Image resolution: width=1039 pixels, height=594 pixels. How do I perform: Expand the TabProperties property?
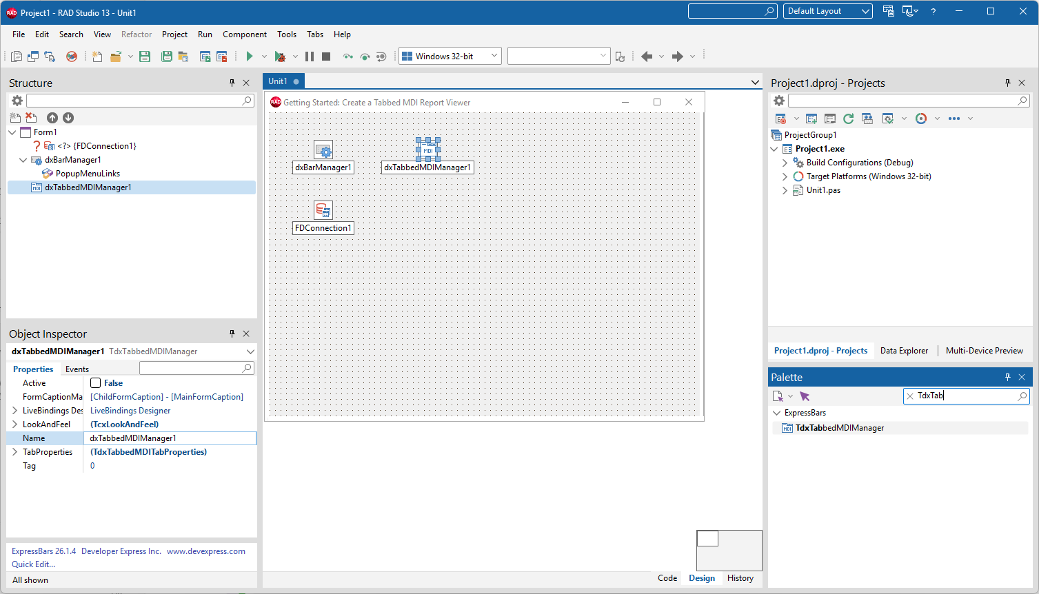(14, 452)
